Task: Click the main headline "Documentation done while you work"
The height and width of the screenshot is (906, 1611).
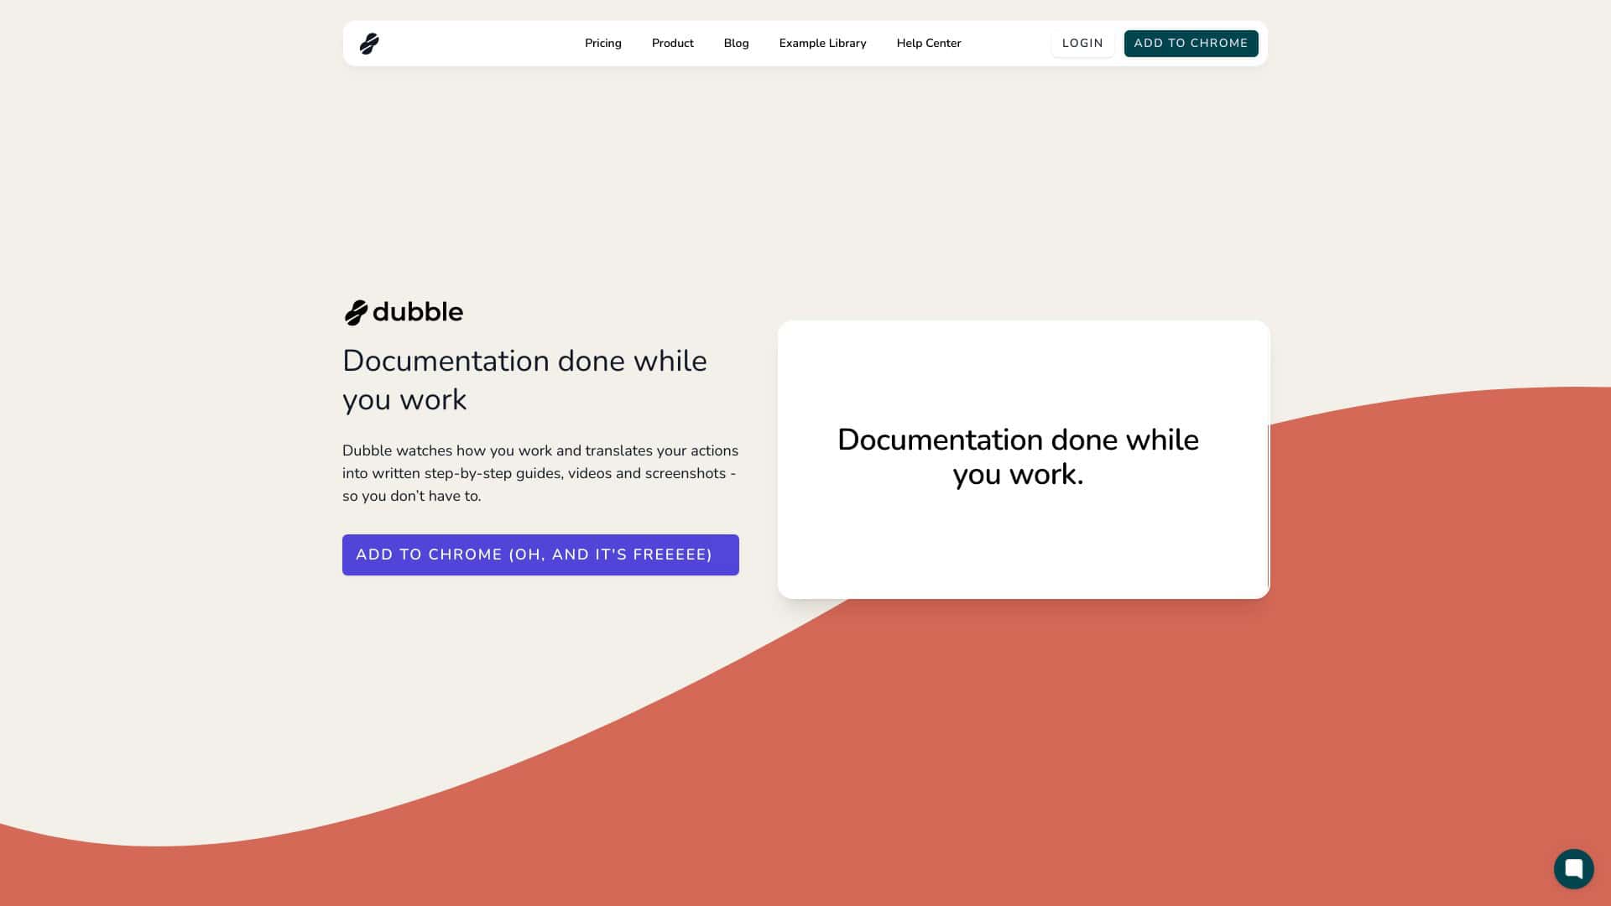Action: pos(524,380)
